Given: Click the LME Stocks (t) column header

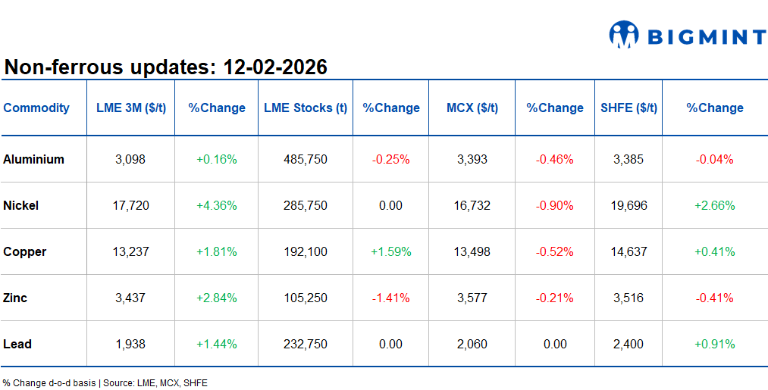Looking at the screenshot, I should (x=306, y=108).
